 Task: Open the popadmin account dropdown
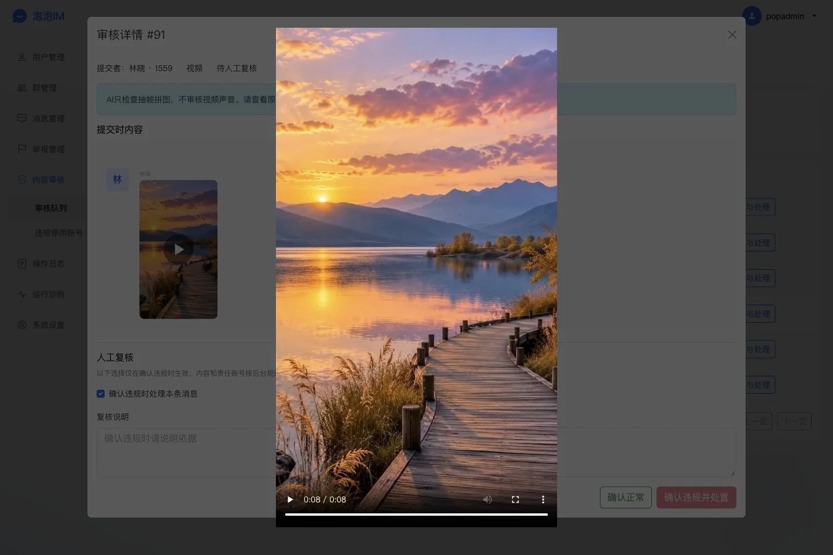click(x=780, y=16)
